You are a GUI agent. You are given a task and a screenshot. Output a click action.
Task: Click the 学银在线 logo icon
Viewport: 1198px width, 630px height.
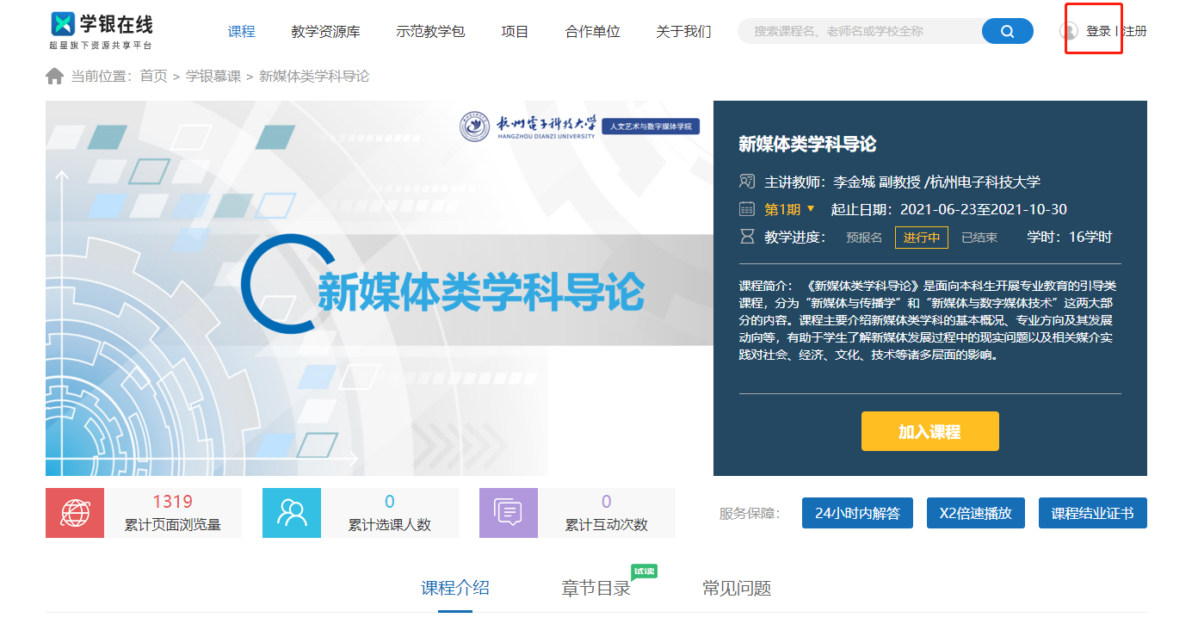pyautogui.click(x=63, y=24)
